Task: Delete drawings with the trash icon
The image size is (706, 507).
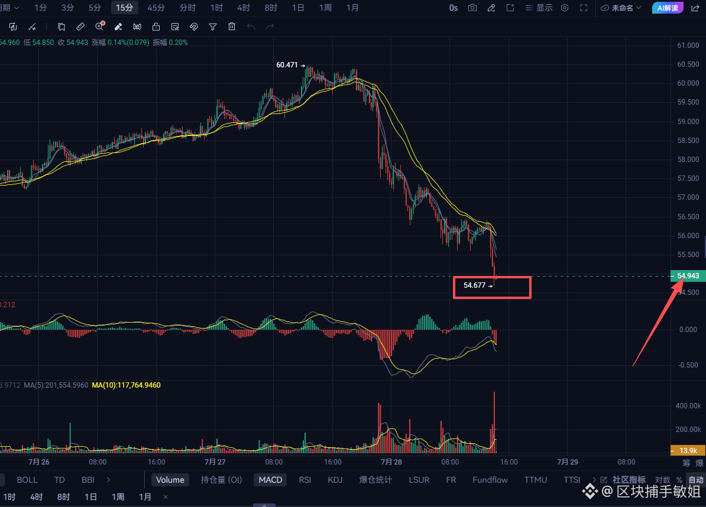Action: 232,27
